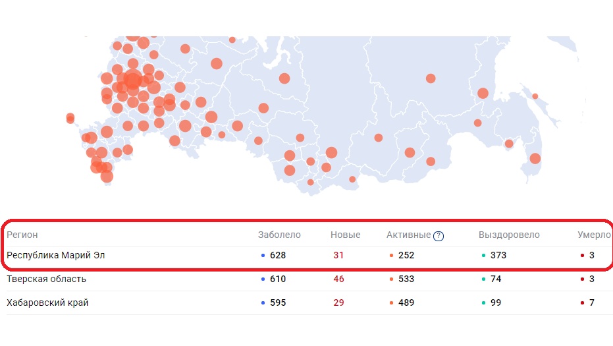Image resolution: width=613 pixels, height=346 pixels.
Task: Click the orange dot beside 533 active
Action: coord(391,279)
